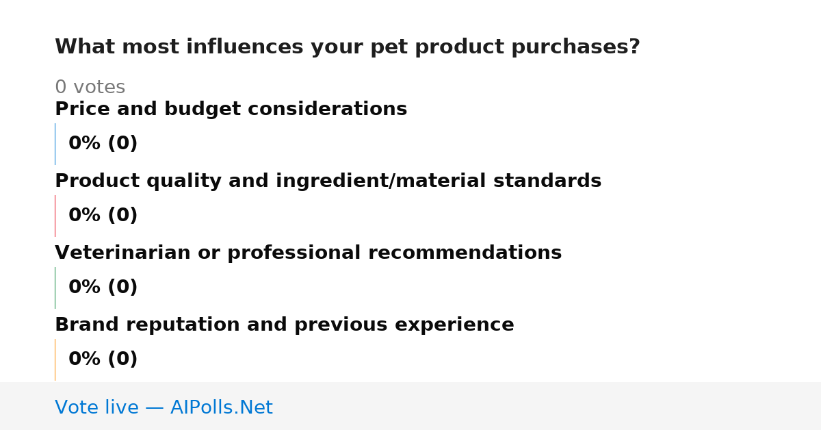This screenshot has width=821, height=430.
Task: Select Product quality and ingredient/material standards option
Action: pyautogui.click(x=328, y=181)
